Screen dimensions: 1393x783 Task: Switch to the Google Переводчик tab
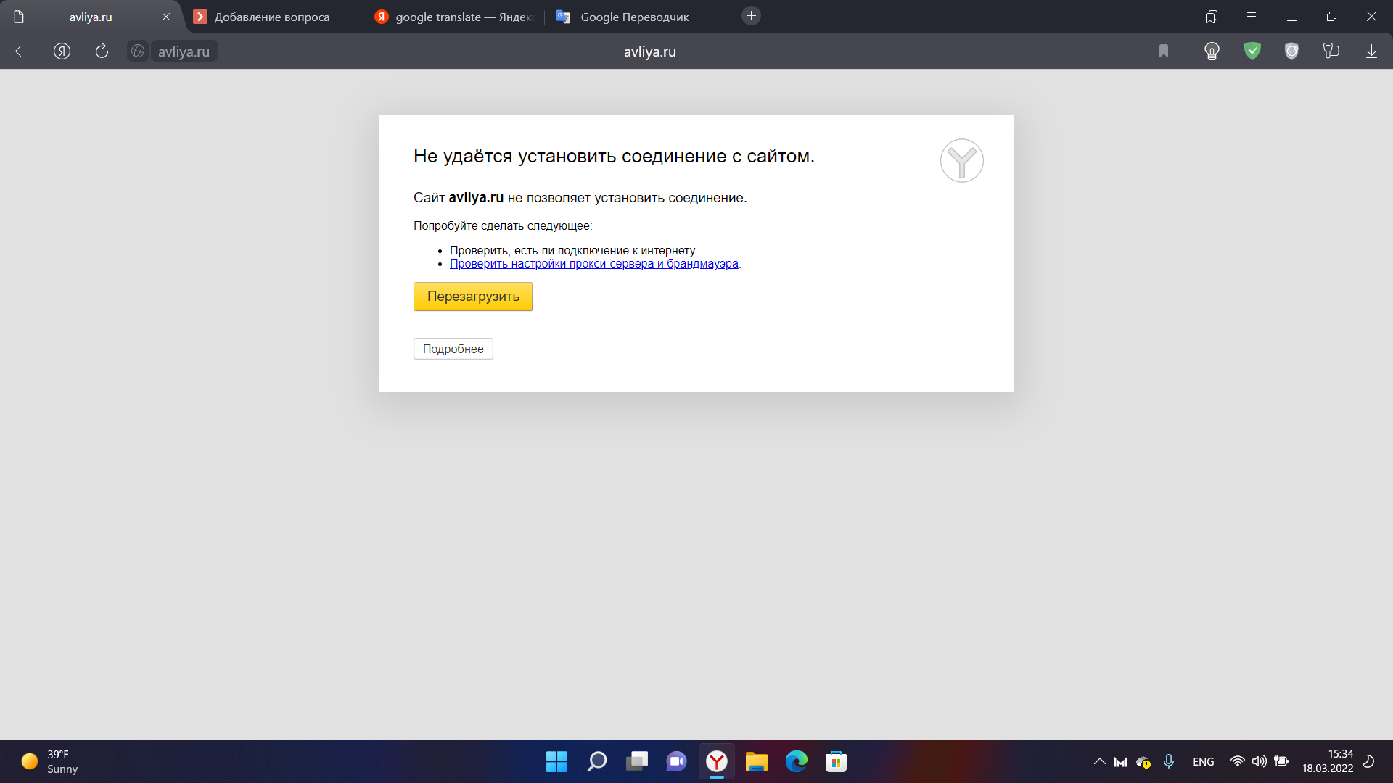[635, 17]
